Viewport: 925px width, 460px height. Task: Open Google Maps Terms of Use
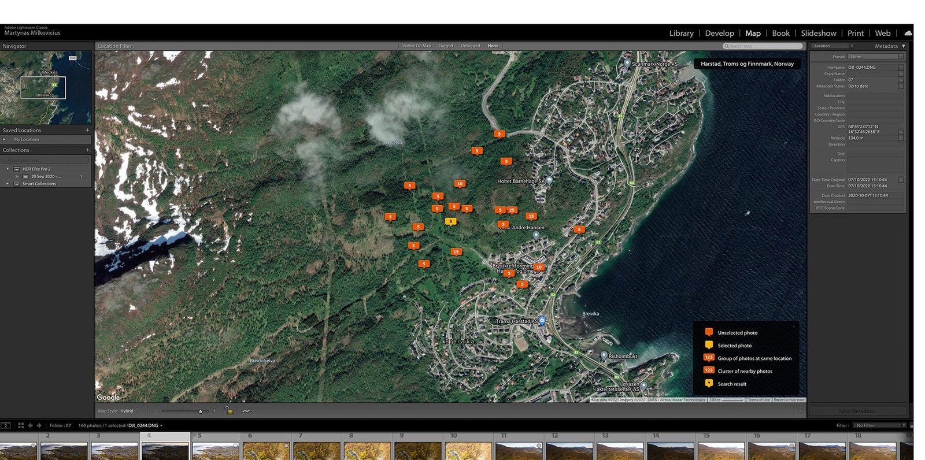[x=758, y=400]
